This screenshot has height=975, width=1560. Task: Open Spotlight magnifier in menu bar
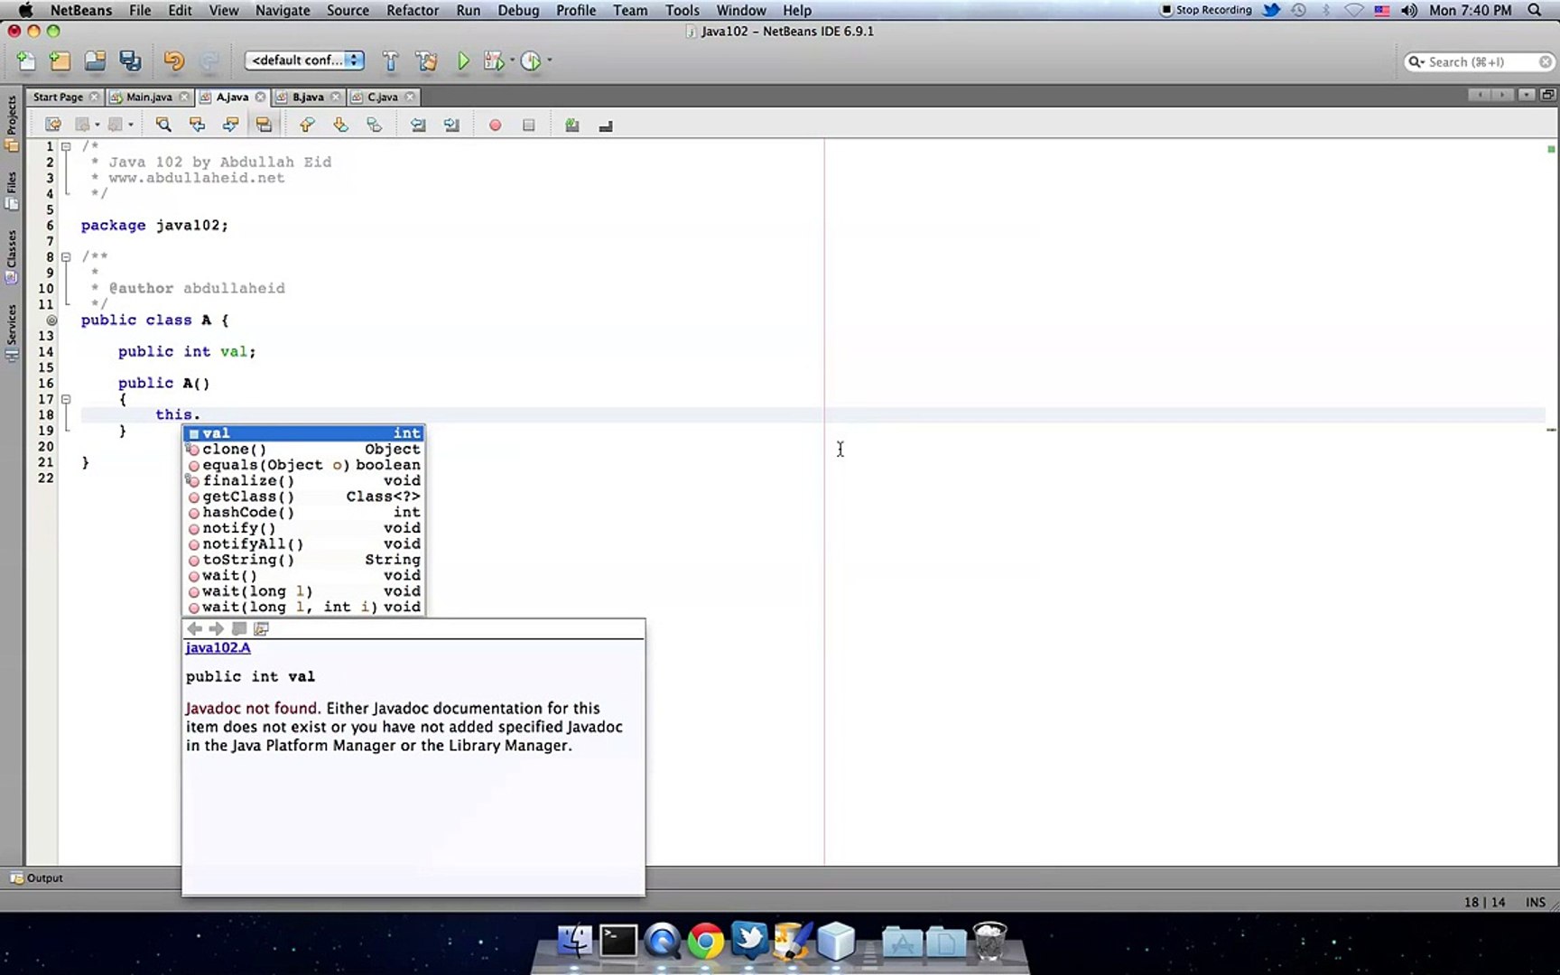pyautogui.click(x=1535, y=10)
